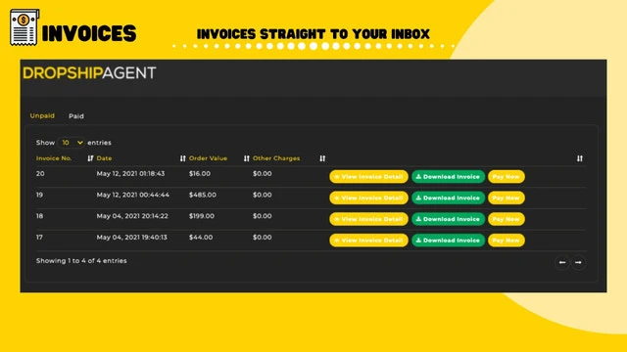Click order value $199.00
The image size is (627, 352).
(202, 216)
